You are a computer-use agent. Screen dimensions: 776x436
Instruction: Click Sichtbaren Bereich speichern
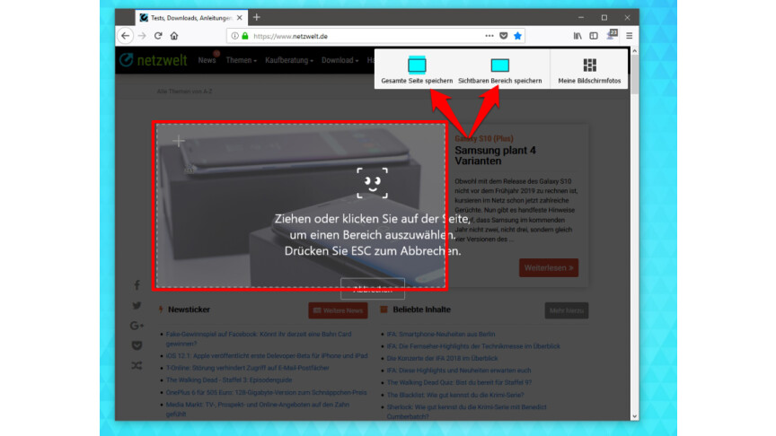(x=500, y=70)
